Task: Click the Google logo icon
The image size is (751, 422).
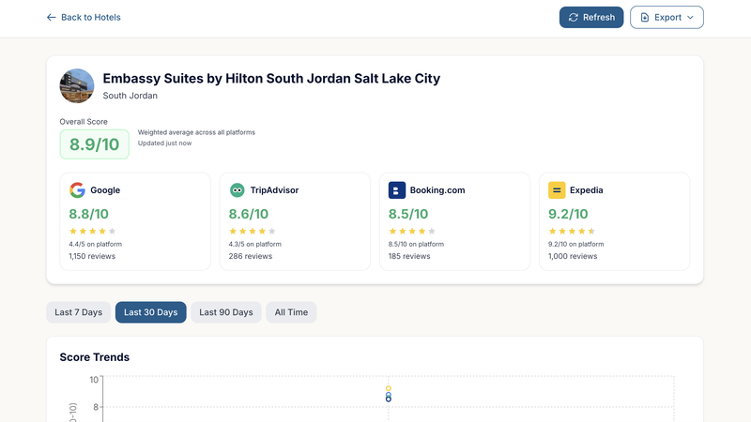Action: [x=77, y=190]
